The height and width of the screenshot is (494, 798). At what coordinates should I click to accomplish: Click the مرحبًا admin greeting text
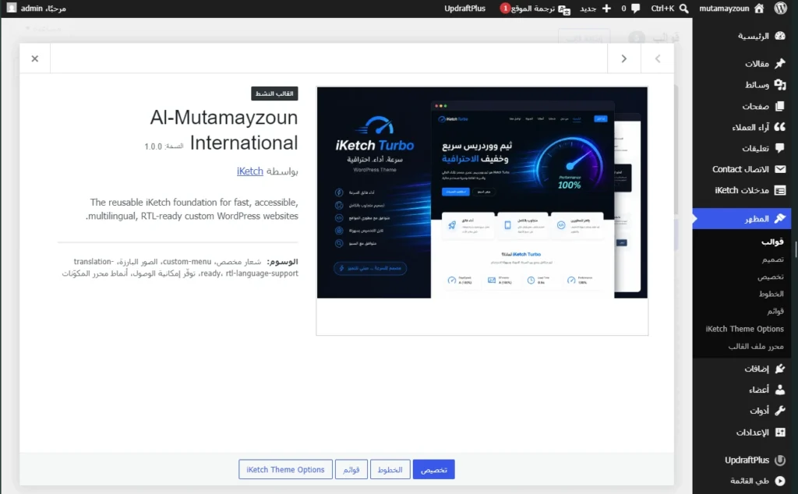tap(44, 8)
